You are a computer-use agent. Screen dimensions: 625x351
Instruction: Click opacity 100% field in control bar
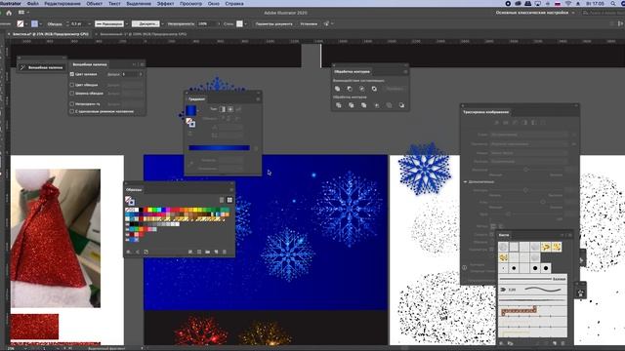coord(207,23)
